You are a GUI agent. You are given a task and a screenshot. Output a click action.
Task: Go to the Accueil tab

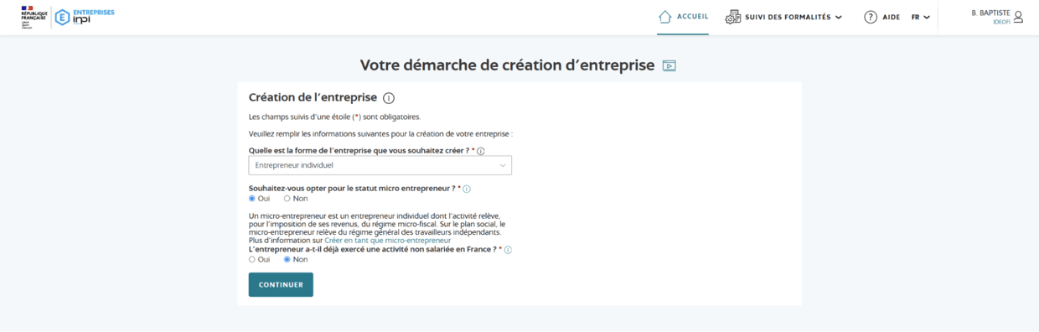[683, 17]
